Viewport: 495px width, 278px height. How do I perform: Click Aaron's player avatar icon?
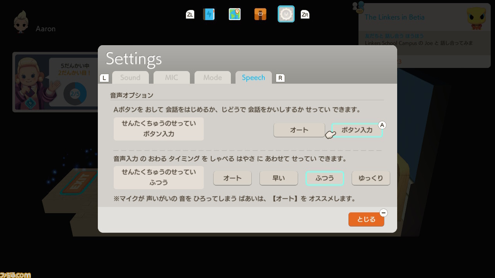click(21, 22)
